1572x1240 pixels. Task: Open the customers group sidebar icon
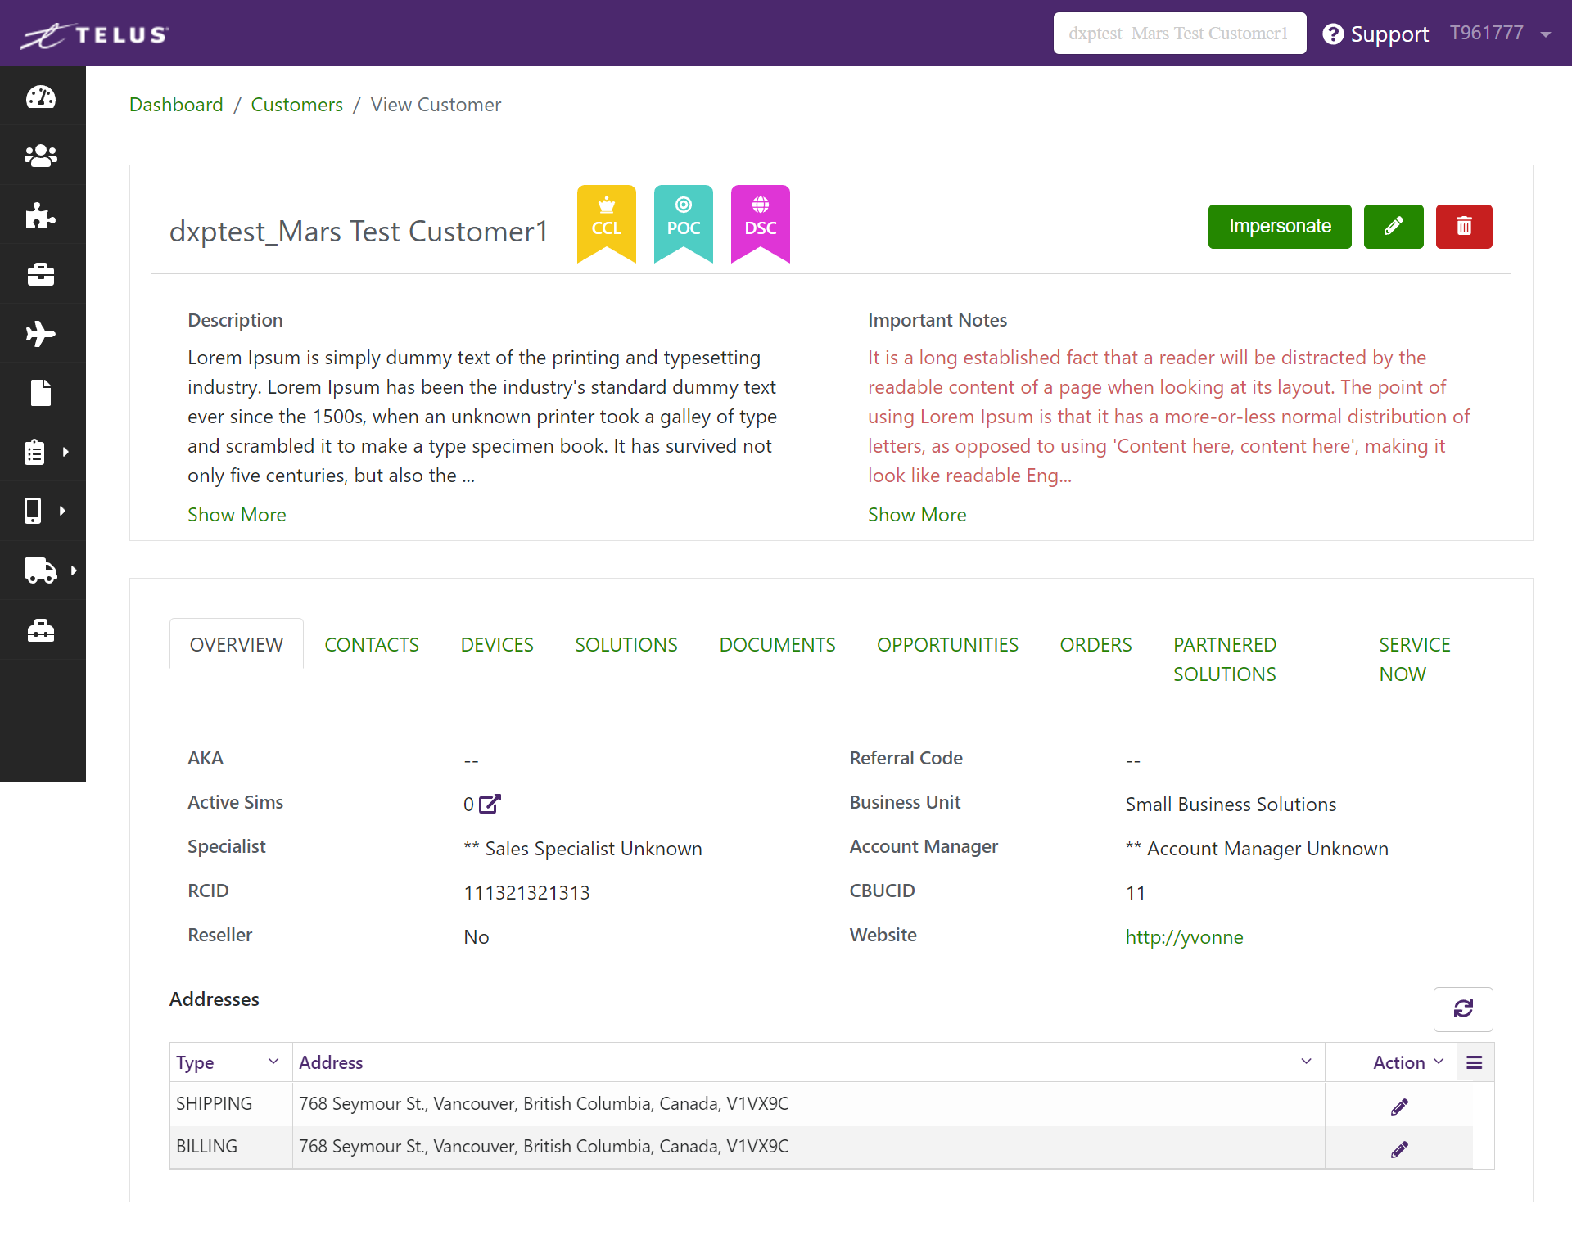(x=41, y=156)
